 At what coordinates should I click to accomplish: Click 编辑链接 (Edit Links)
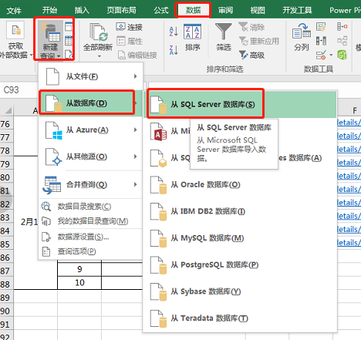(x=137, y=55)
